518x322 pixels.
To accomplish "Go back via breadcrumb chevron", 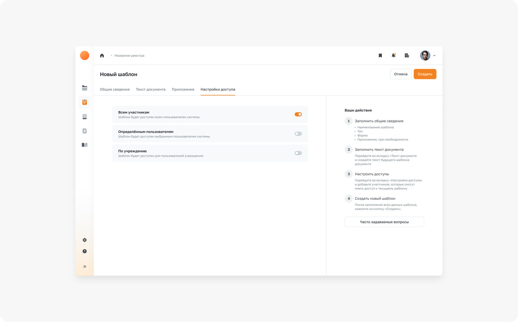I will pyautogui.click(x=111, y=56).
